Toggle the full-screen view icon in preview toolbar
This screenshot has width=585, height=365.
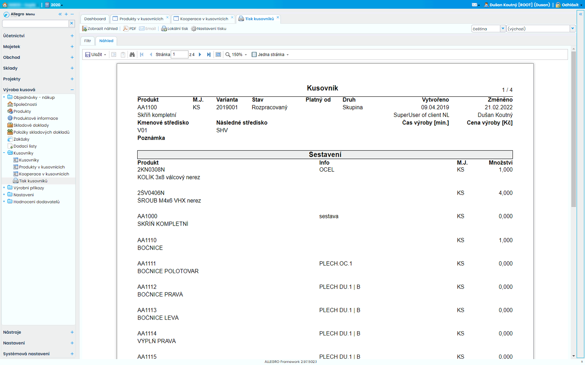coord(218,55)
